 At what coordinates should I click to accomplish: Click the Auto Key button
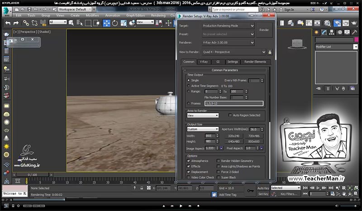click(x=263, y=188)
